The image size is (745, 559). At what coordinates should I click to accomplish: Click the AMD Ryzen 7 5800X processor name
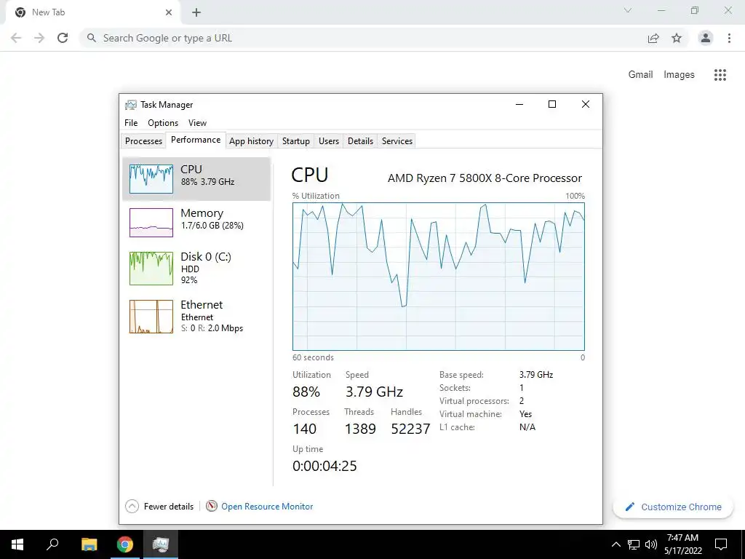click(x=485, y=178)
